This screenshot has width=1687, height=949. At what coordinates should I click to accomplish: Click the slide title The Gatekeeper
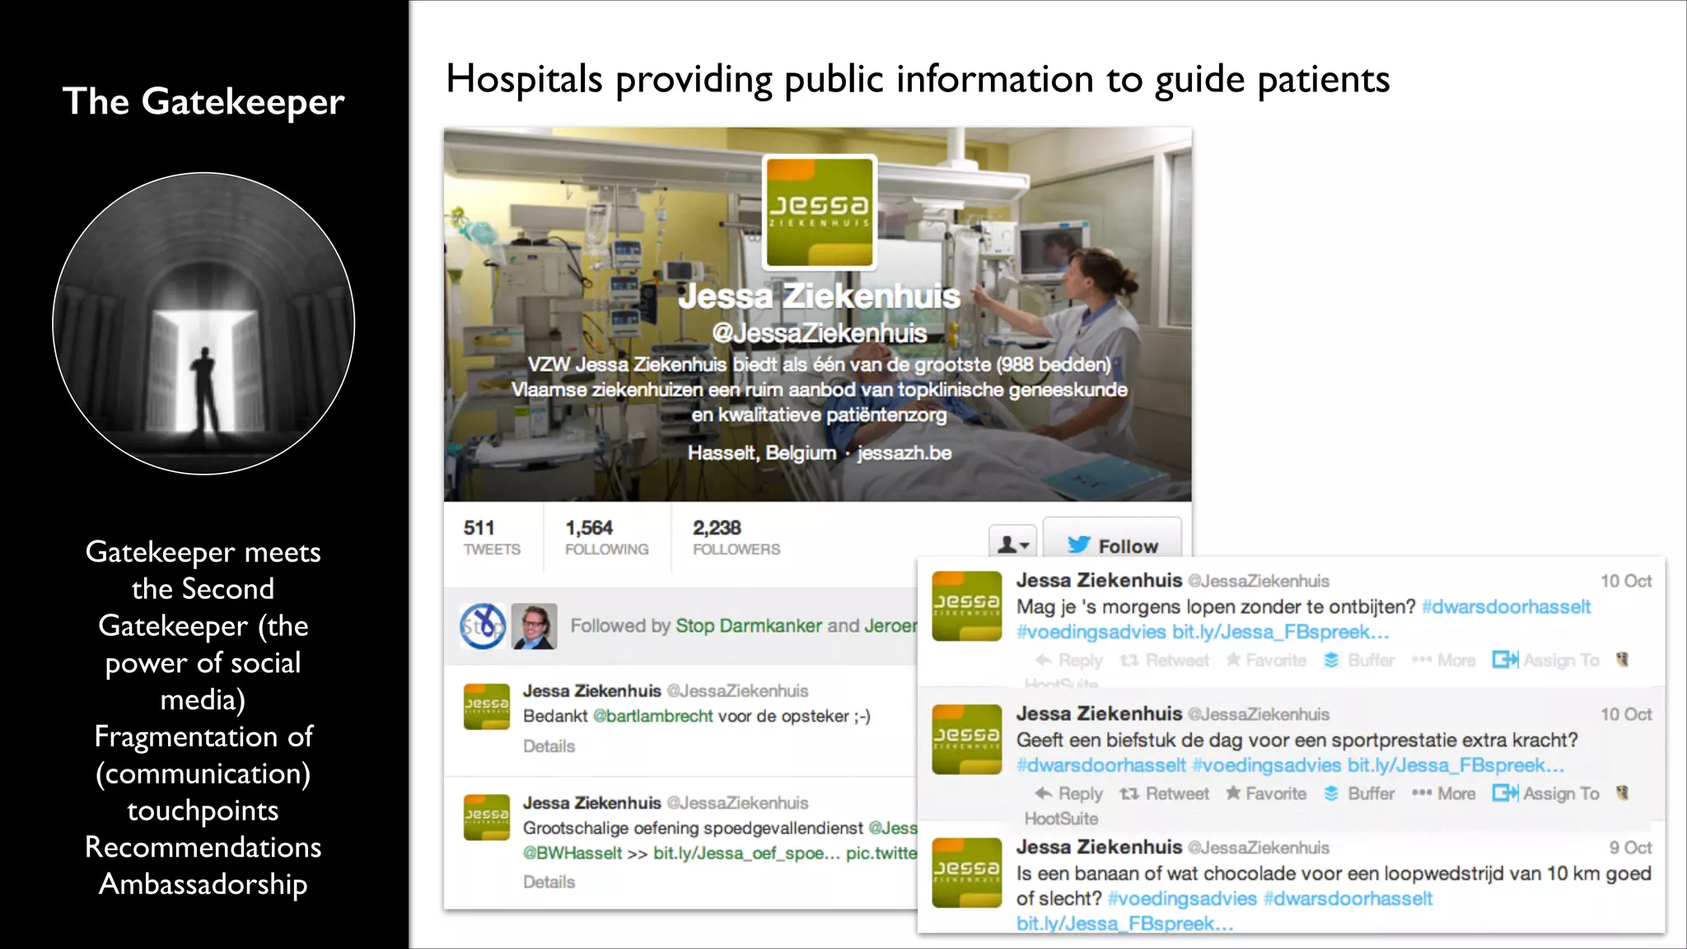(x=203, y=102)
